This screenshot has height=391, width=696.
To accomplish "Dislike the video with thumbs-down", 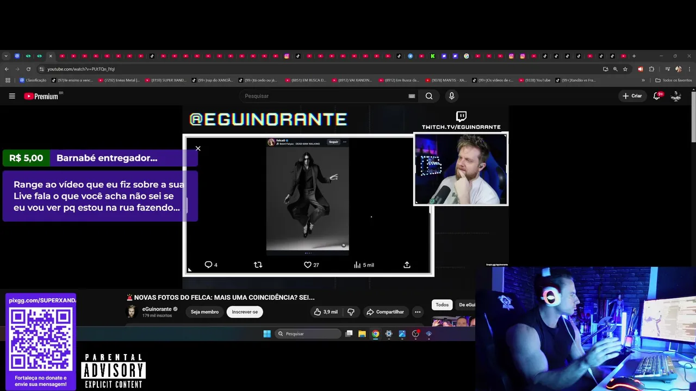I will (x=351, y=312).
